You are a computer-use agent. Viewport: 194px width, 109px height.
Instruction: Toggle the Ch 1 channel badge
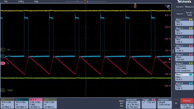pyautogui.click(x=7, y=103)
